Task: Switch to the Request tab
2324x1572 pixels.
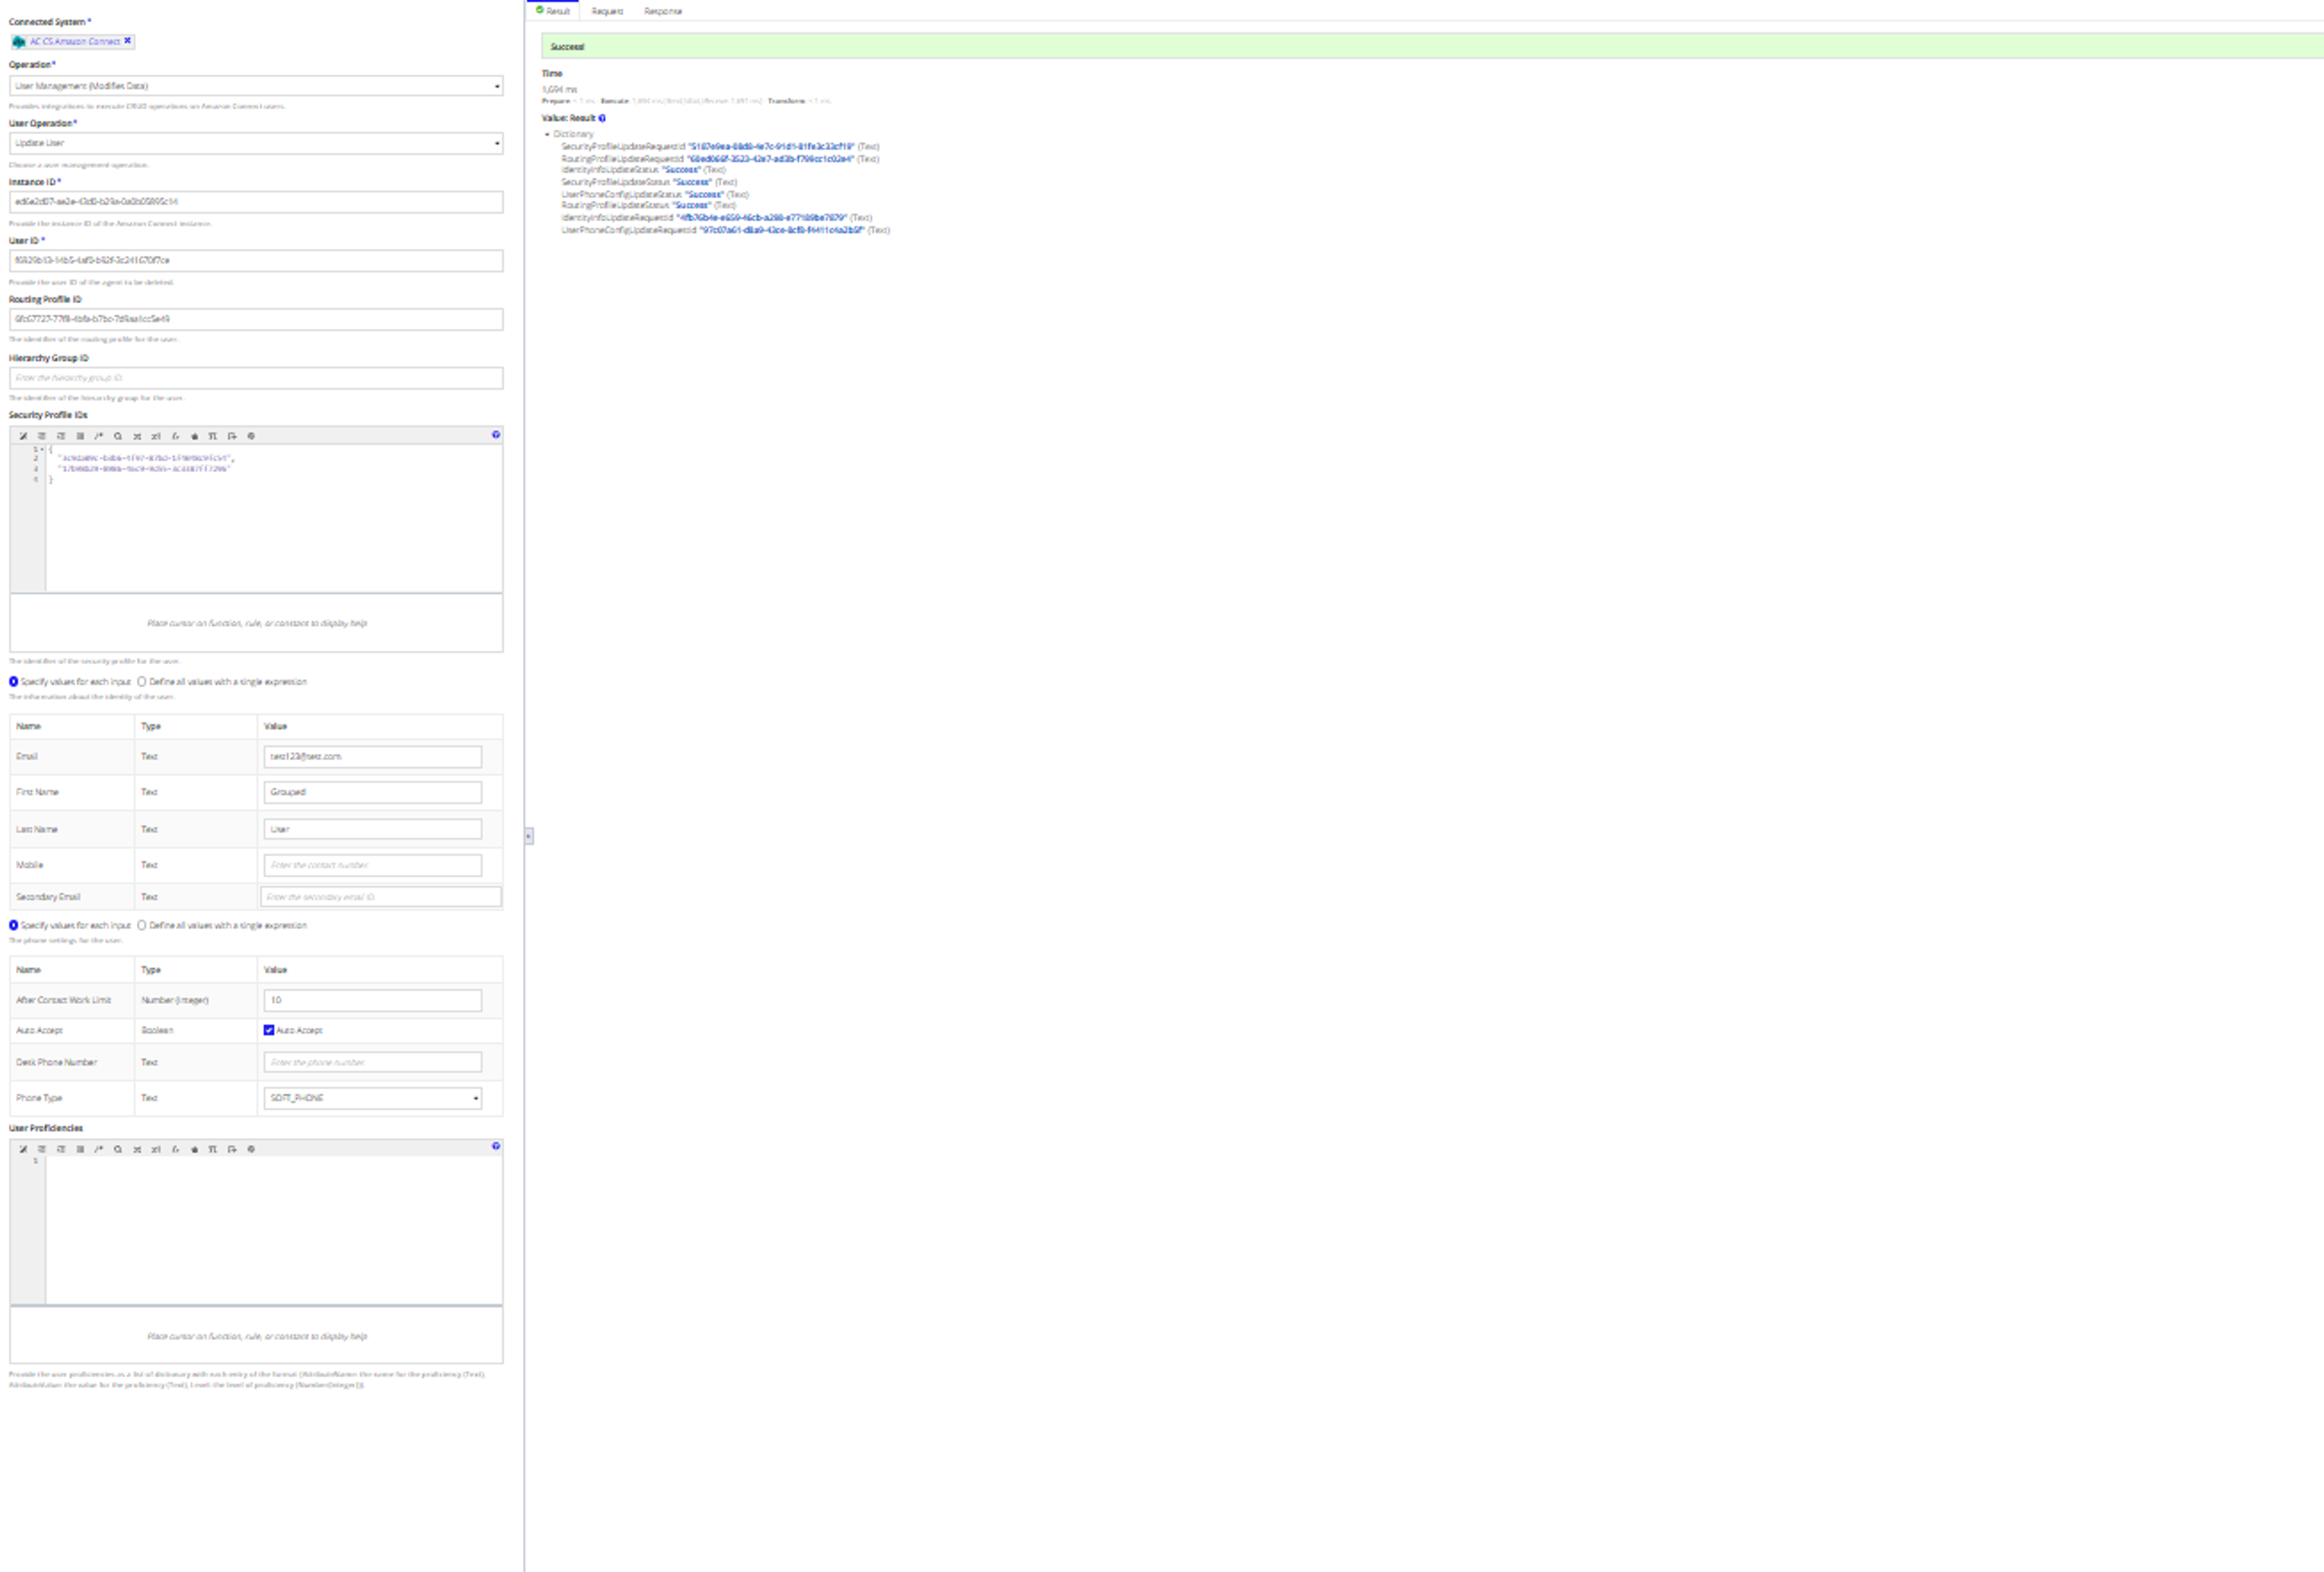Action: 607,11
